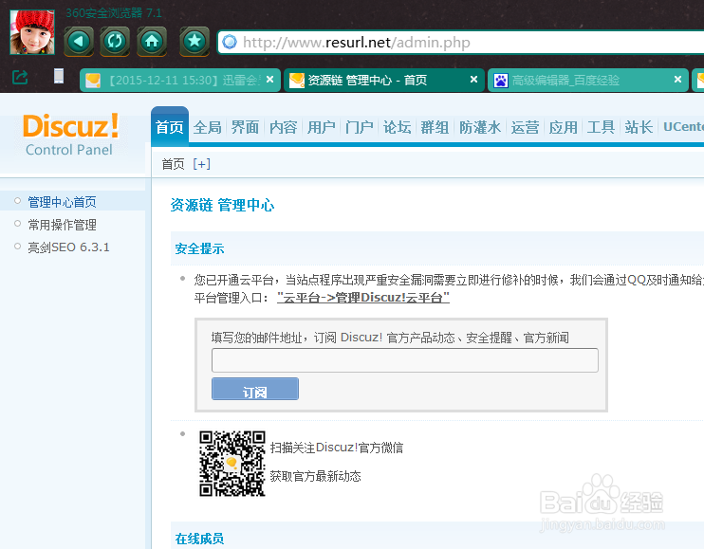This screenshot has height=549, width=704.
Task: Close the 资源链 管理中心 tab
Action: tap(473, 80)
